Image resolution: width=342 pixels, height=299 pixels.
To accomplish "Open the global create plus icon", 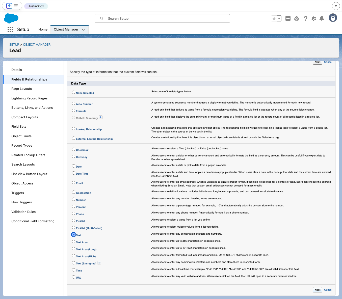I will tap(288, 18).
